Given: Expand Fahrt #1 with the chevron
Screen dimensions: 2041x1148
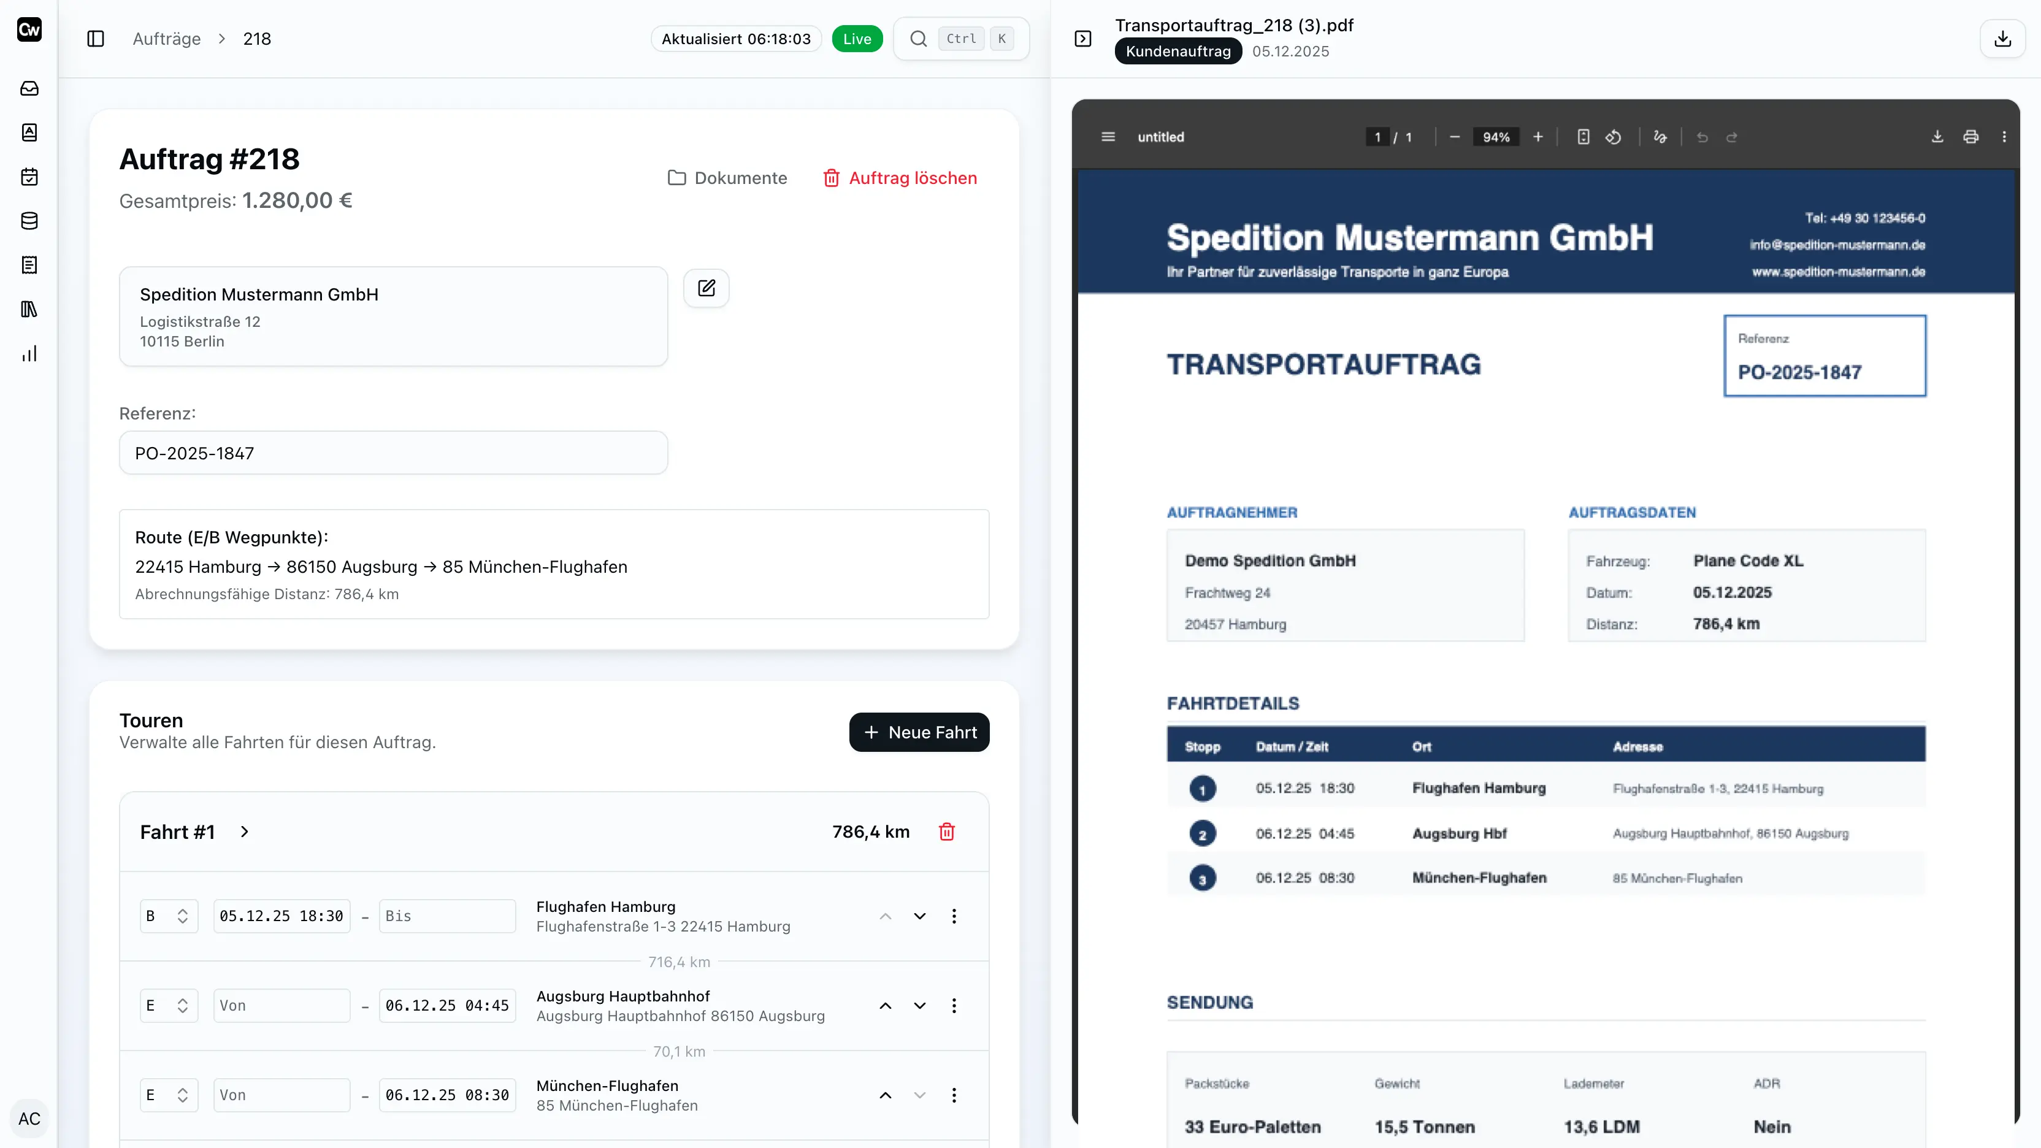Looking at the screenshot, I should click(244, 832).
